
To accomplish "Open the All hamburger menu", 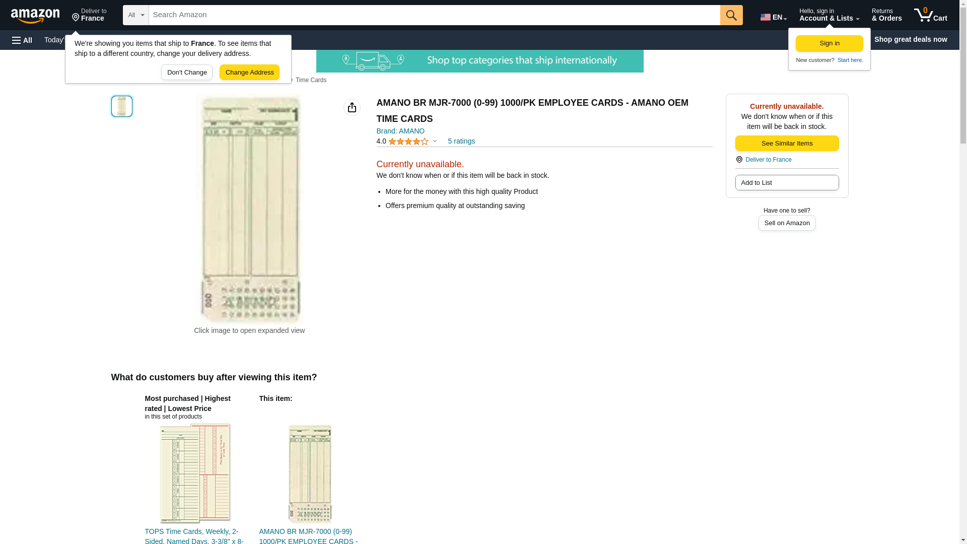I will [22, 40].
